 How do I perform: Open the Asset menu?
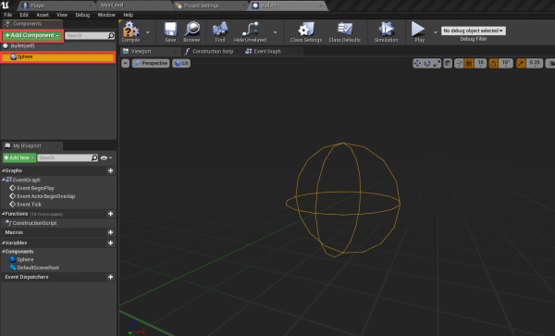pyautogui.click(x=43, y=15)
